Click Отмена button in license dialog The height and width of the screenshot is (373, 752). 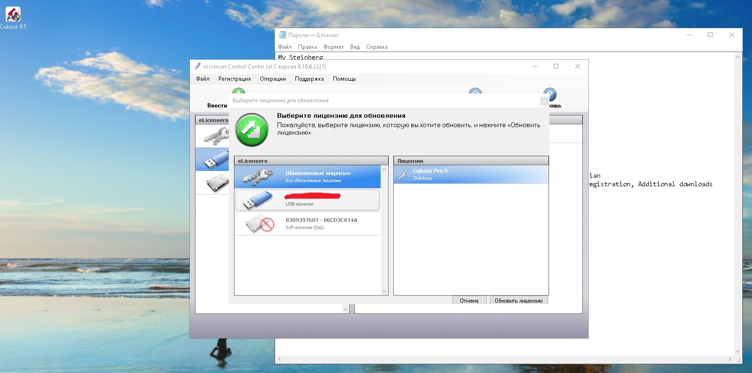tap(469, 300)
